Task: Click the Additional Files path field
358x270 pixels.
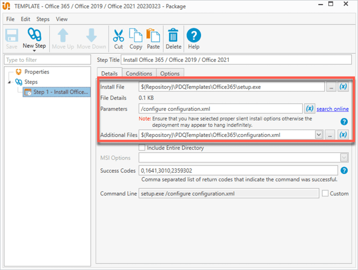Action: point(227,135)
